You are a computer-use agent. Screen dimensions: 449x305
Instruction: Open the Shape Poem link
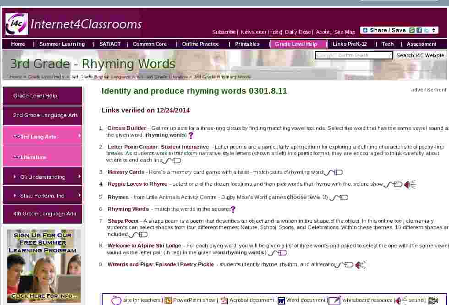(x=123, y=221)
